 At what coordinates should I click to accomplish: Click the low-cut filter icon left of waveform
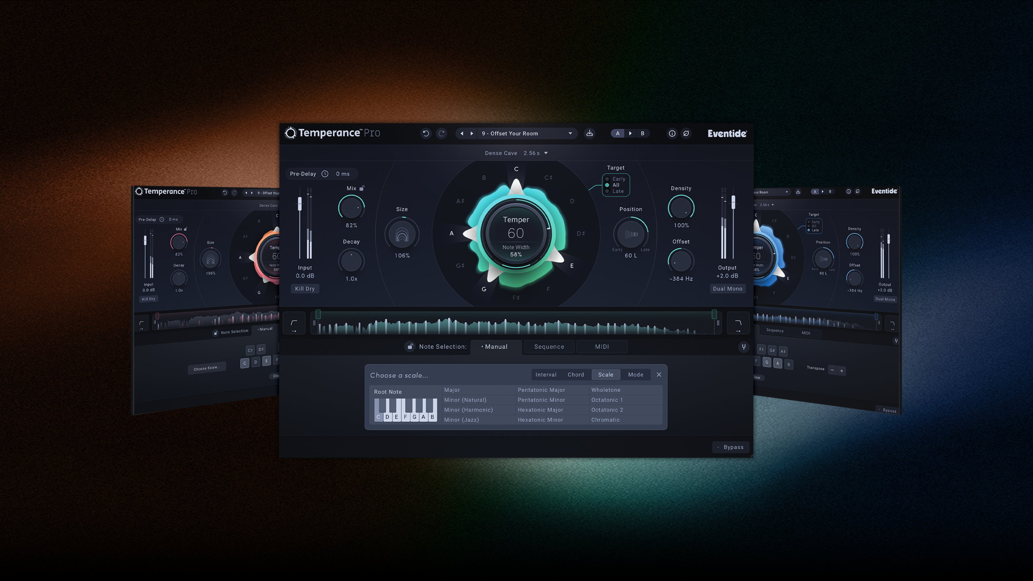[294, 323]
